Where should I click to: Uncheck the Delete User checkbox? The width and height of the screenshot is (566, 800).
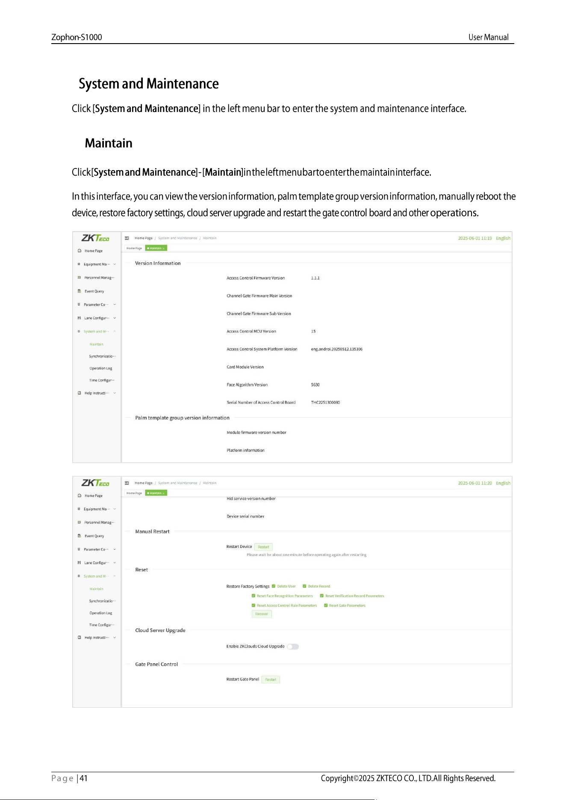274,586
